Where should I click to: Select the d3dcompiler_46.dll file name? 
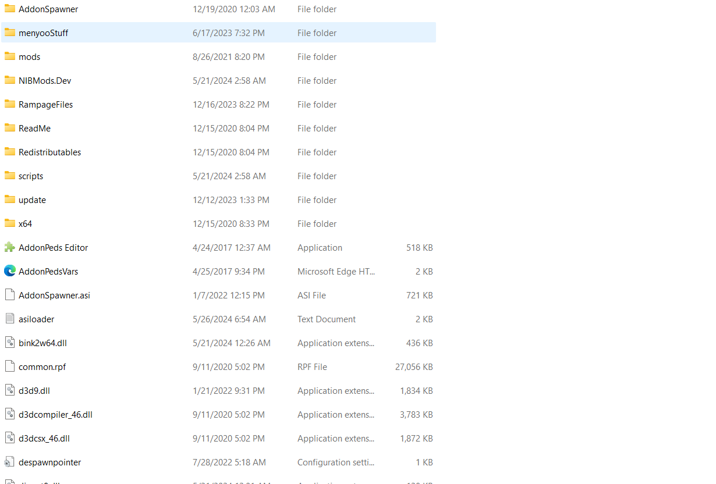point(55,415)
